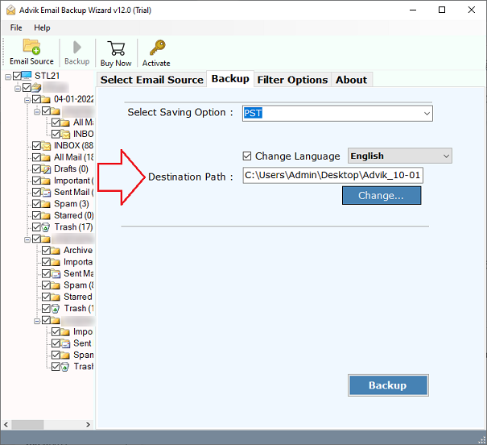Collapse the last blurred account tree node
This screenshot has width=487, height=445.
coord(37,321)
